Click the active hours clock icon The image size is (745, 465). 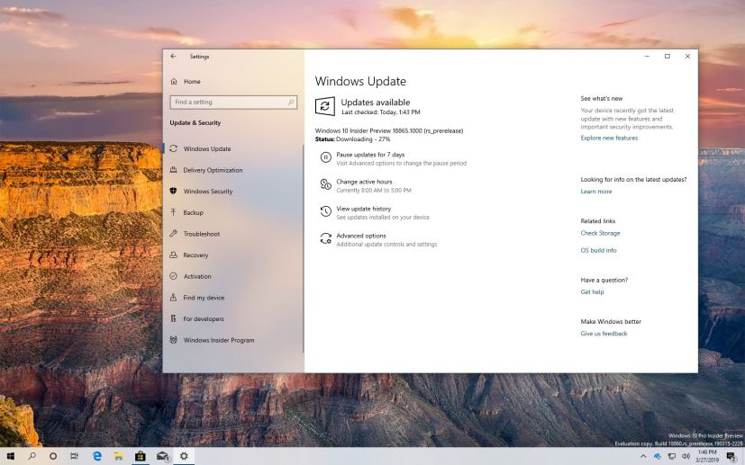click(x=325, y=184)
